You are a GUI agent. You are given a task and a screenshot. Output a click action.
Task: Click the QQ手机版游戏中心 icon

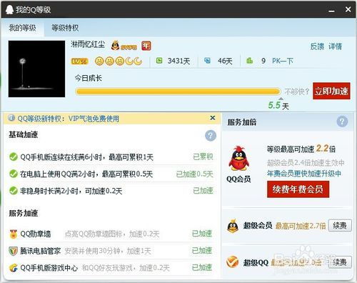coord(13,268)
